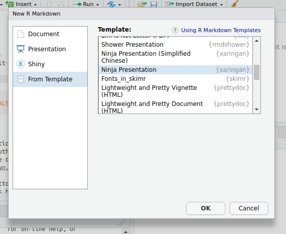Click the go to previous chunk arrow
Screen dimensions: 286x234
pyautogui.click(x=49, y=4)
